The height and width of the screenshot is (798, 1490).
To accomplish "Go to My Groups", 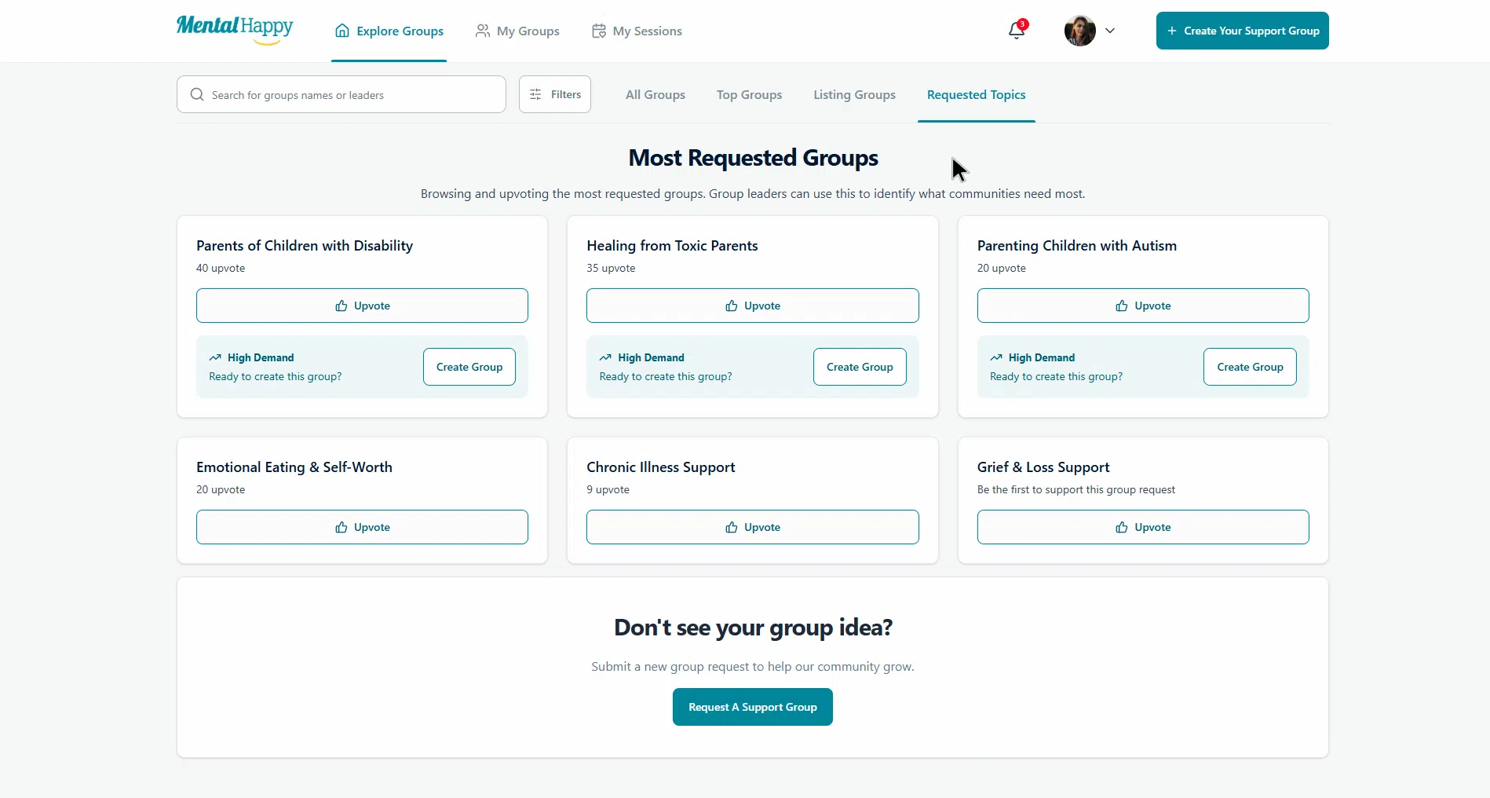I will point(517,31).
